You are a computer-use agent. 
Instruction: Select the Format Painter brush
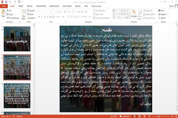point(8,18)
